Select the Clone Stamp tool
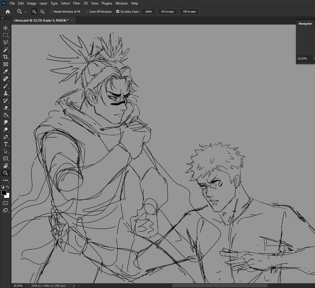 coord(6,93)
